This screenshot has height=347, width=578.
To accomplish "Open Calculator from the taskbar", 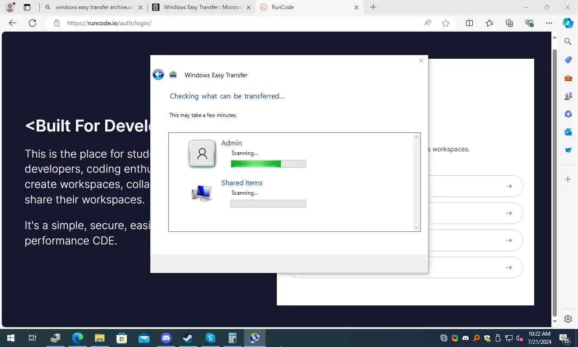I will pos(232,338).
